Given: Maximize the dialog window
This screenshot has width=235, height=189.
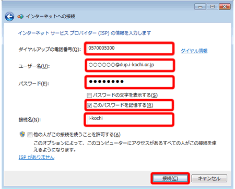Looking at the screenshot, I should [213, 7].
